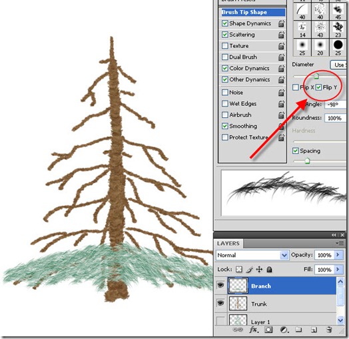This screenshot has height=339, width=349.
Task: Open layer style fx menu
Action: pyautogui.click(x=254, y=330)
